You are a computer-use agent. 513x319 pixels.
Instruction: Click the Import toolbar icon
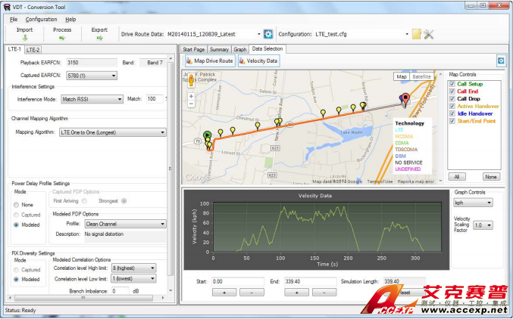pyautogui.click(x=24, y=37)
